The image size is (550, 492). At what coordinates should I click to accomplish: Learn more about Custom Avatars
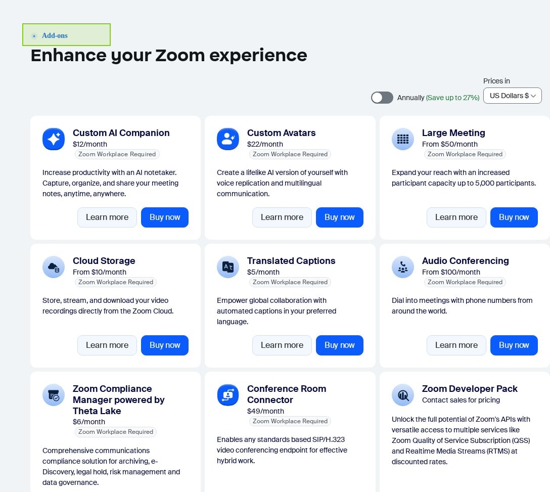(282, 217)
